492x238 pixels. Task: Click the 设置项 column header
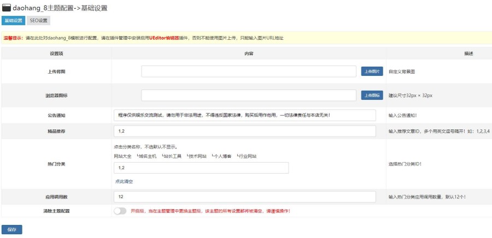click(56, 53)
